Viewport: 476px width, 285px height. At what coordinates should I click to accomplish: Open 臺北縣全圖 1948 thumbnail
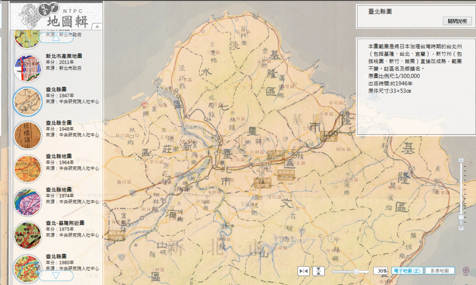click(27, 135)
